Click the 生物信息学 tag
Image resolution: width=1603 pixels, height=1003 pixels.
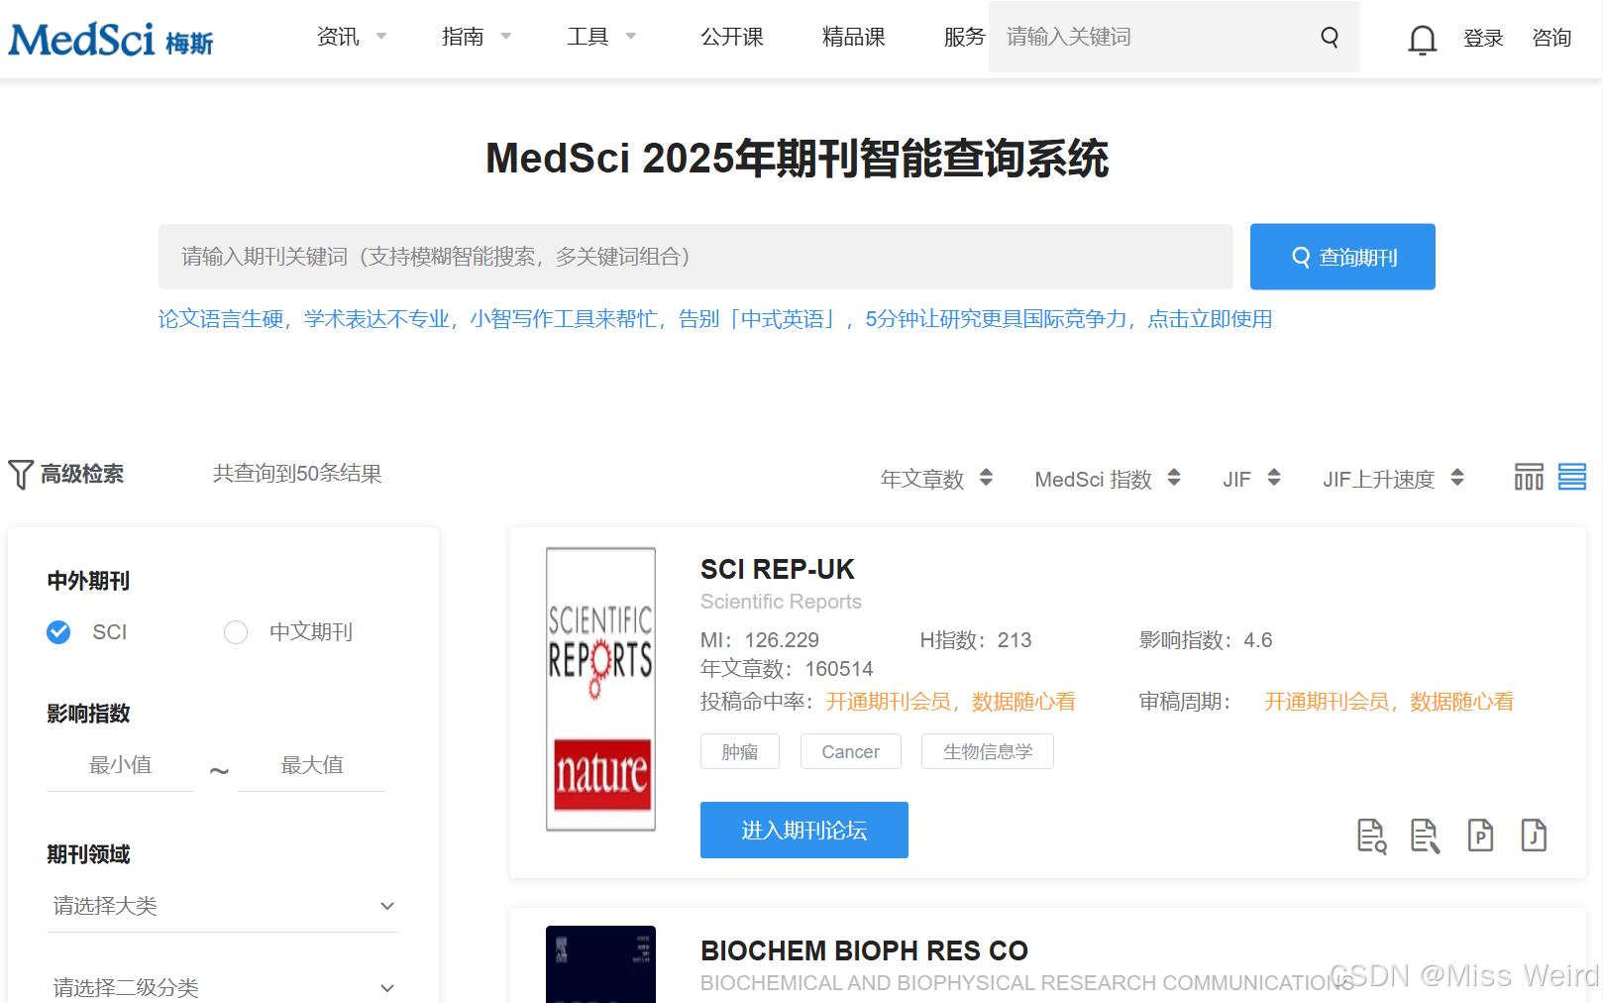(988, 751)
